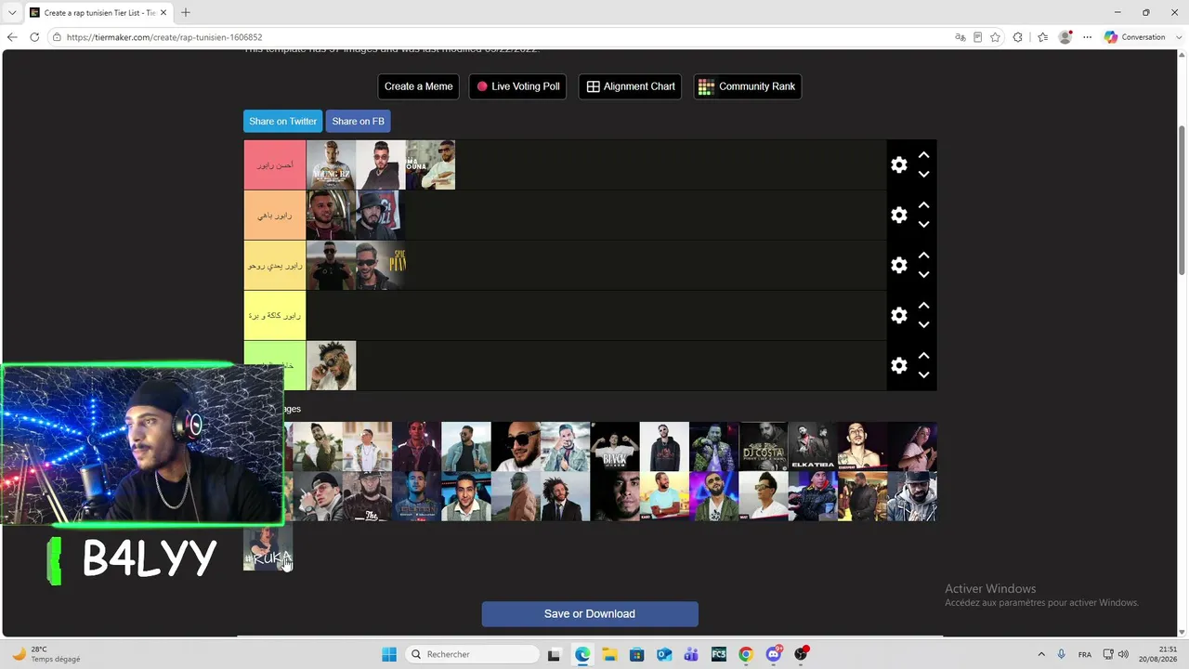Open the favorites list
The image size is (1189, 669).
pyautogui.click(x=1042, y=37)
